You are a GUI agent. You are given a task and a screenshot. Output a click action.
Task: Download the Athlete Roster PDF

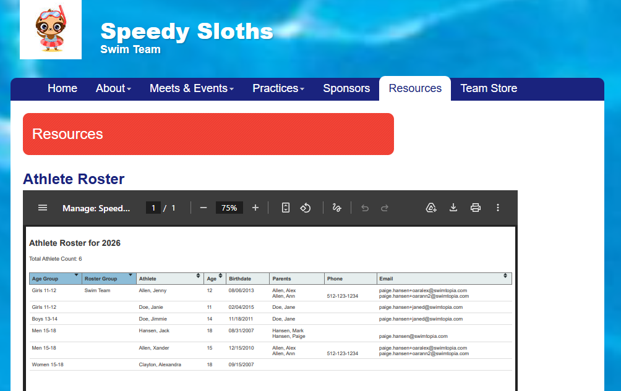[x=453, y=208]
